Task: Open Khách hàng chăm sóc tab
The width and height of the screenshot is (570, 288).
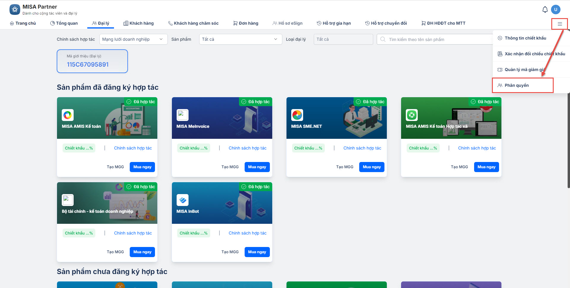Action: (x=193, y=23)
